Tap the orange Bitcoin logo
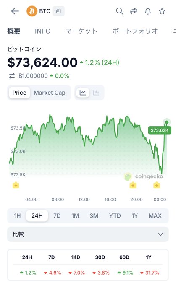The image size is (176, 285). click(32, 11)
